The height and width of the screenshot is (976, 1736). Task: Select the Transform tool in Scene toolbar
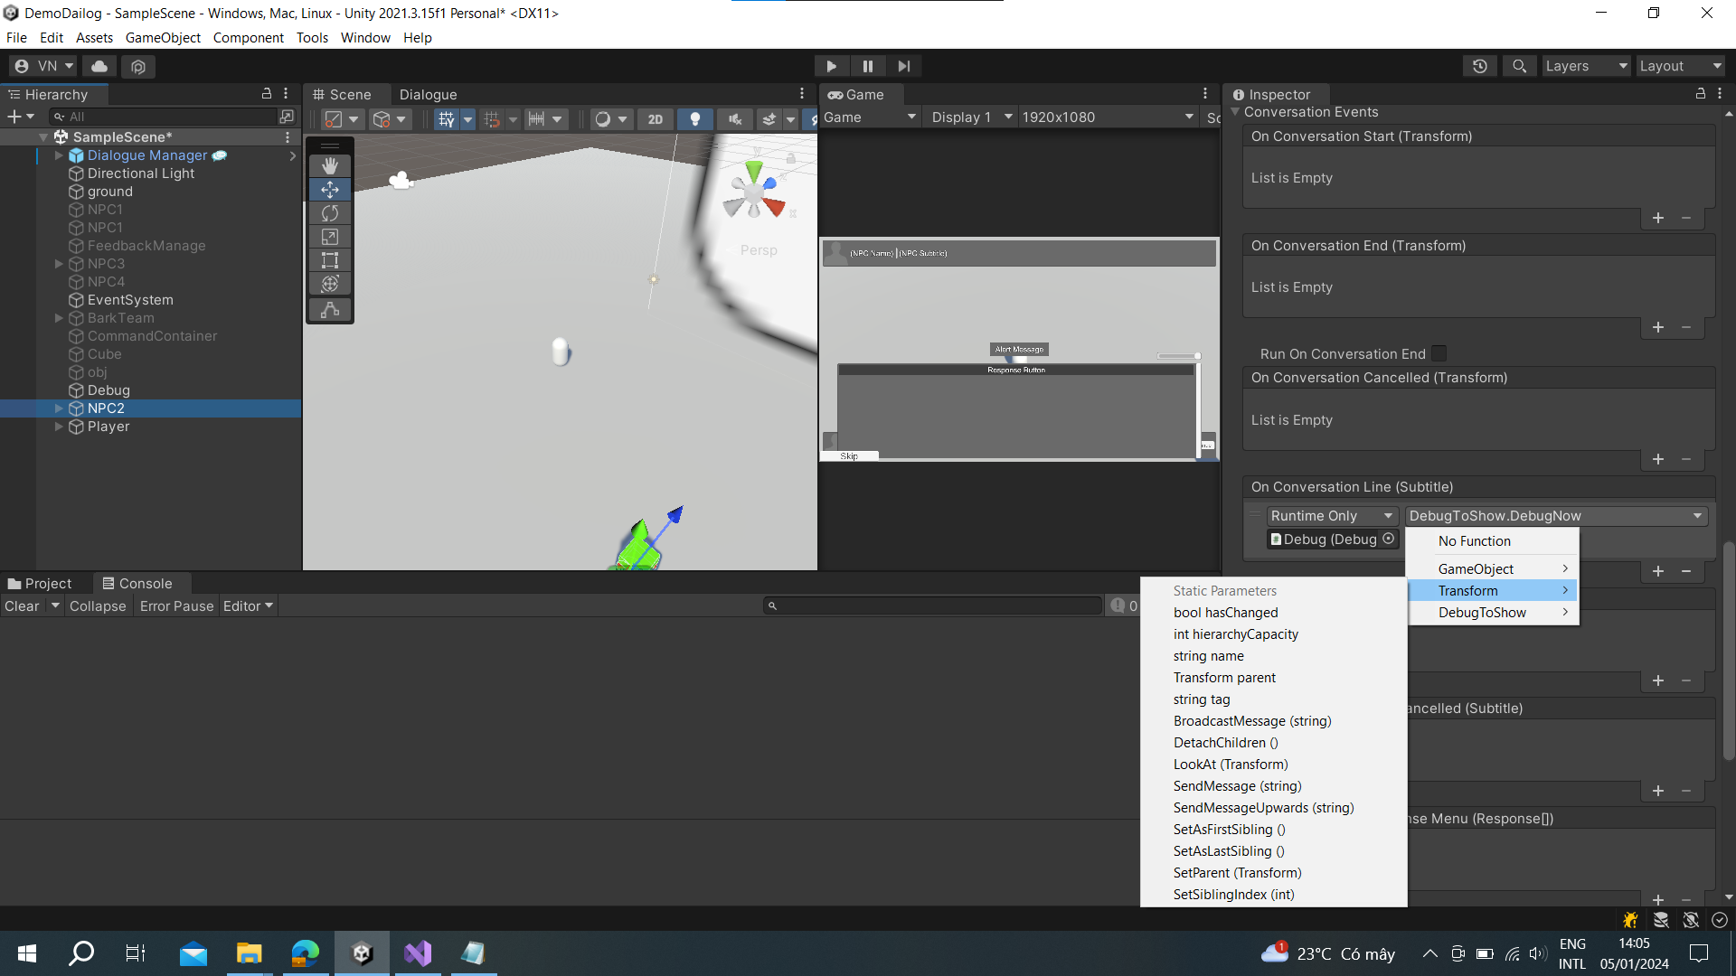coord(330,284)
